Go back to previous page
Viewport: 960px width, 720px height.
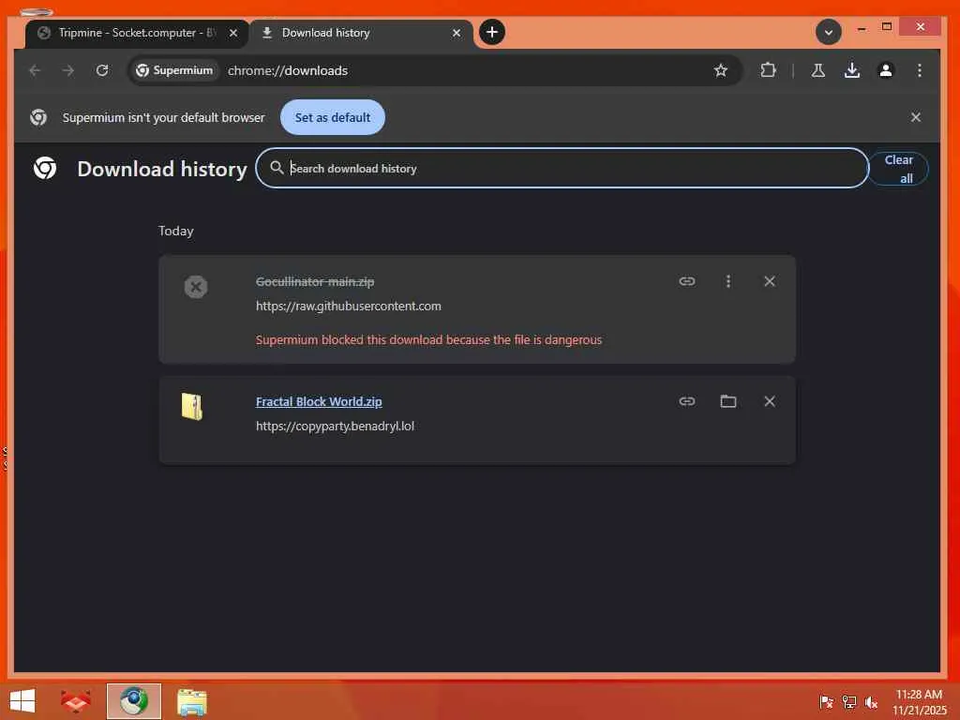point(35,70)
